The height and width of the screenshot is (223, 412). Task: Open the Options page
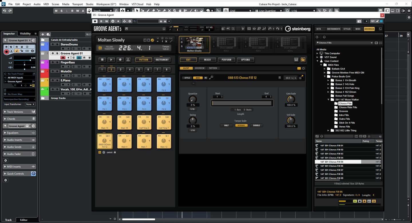point(245,60)
